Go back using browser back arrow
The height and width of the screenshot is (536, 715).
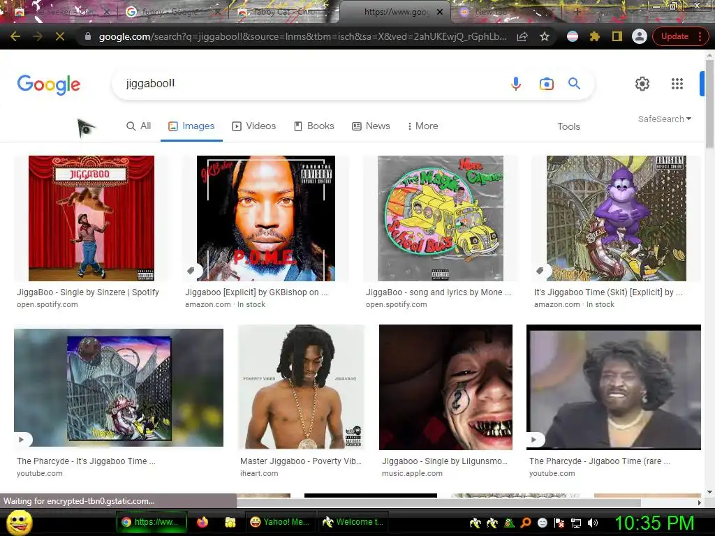15,36
